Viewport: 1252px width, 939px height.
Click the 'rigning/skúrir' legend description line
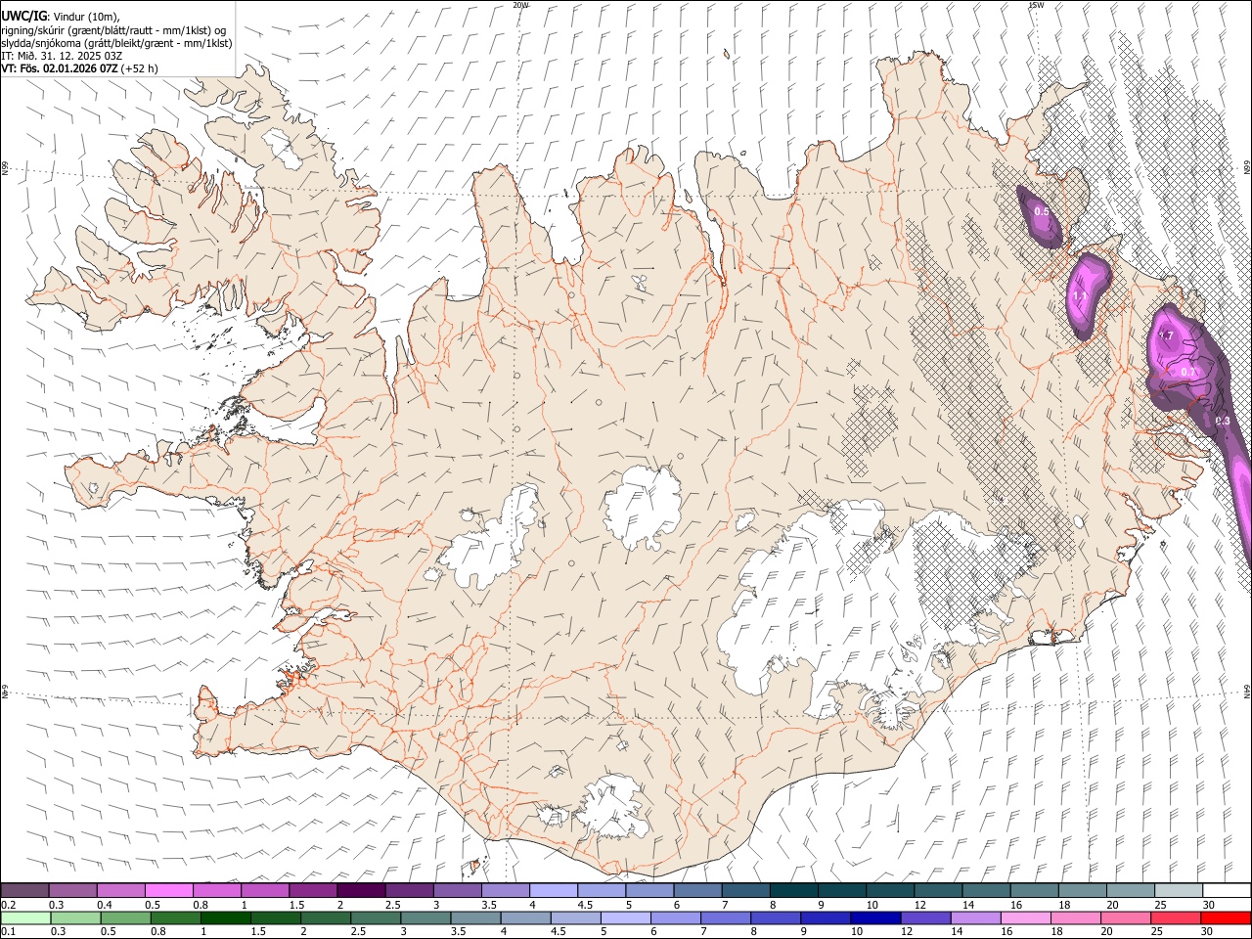pyautogui.click(x=113, y=29)
